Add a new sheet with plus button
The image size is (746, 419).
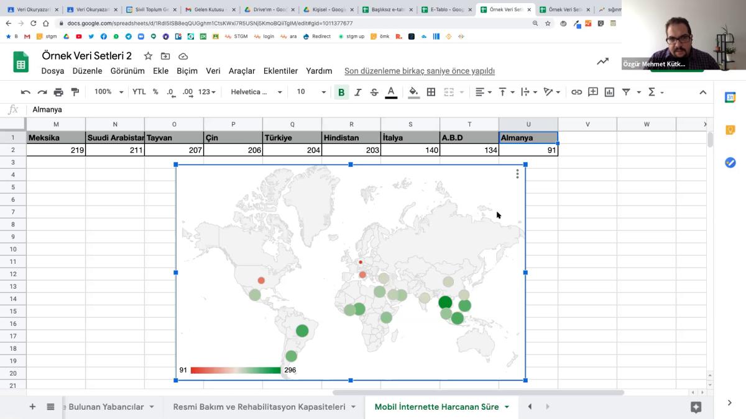(32, 407)
